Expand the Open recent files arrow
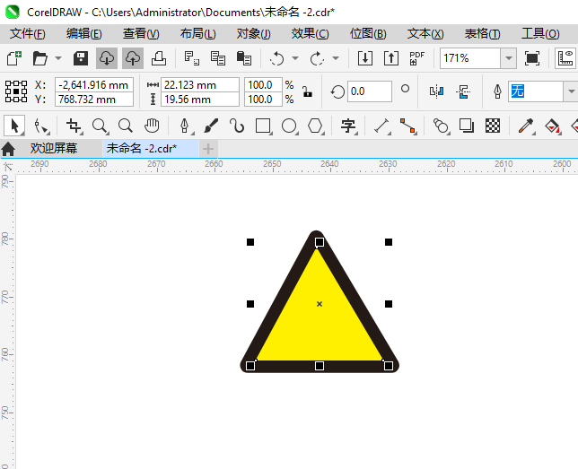Image resolution: width=578 pixels, height=469 pixels. pos(58,58)
